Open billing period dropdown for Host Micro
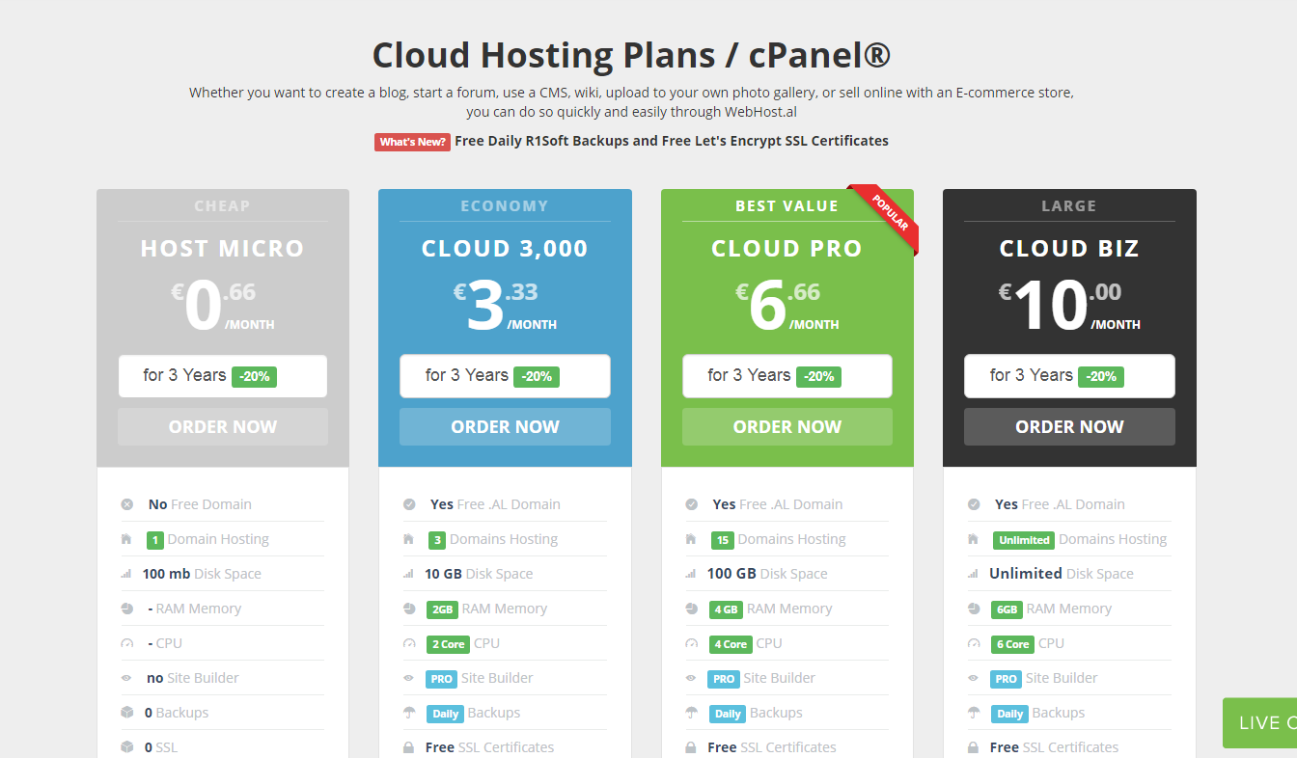The height and width of the screenshot is (758, 1297). click(x=223, y=376)
